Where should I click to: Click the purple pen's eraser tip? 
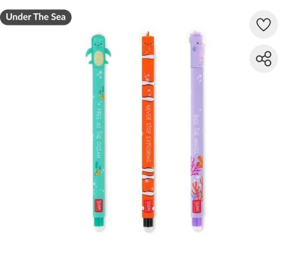point(197,229)
